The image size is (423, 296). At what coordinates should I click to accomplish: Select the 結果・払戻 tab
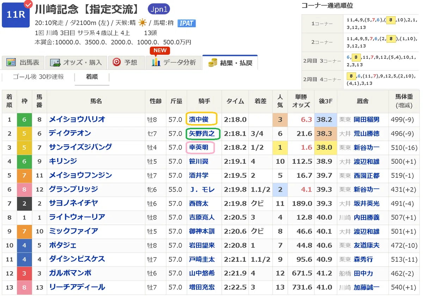tap(230, 62)
